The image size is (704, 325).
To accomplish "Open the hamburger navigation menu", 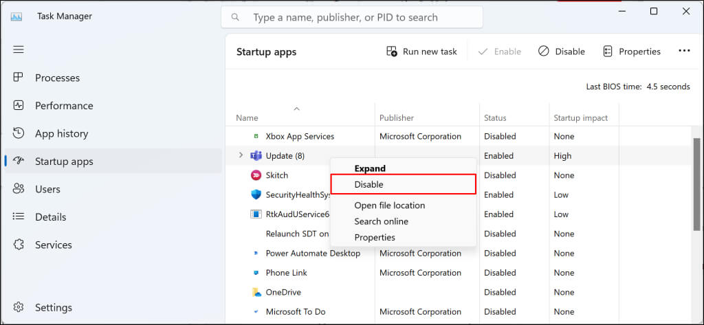I will point(19,49).
